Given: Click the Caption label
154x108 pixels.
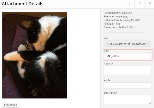Looking at the screenshot, I should click(108, 63).
